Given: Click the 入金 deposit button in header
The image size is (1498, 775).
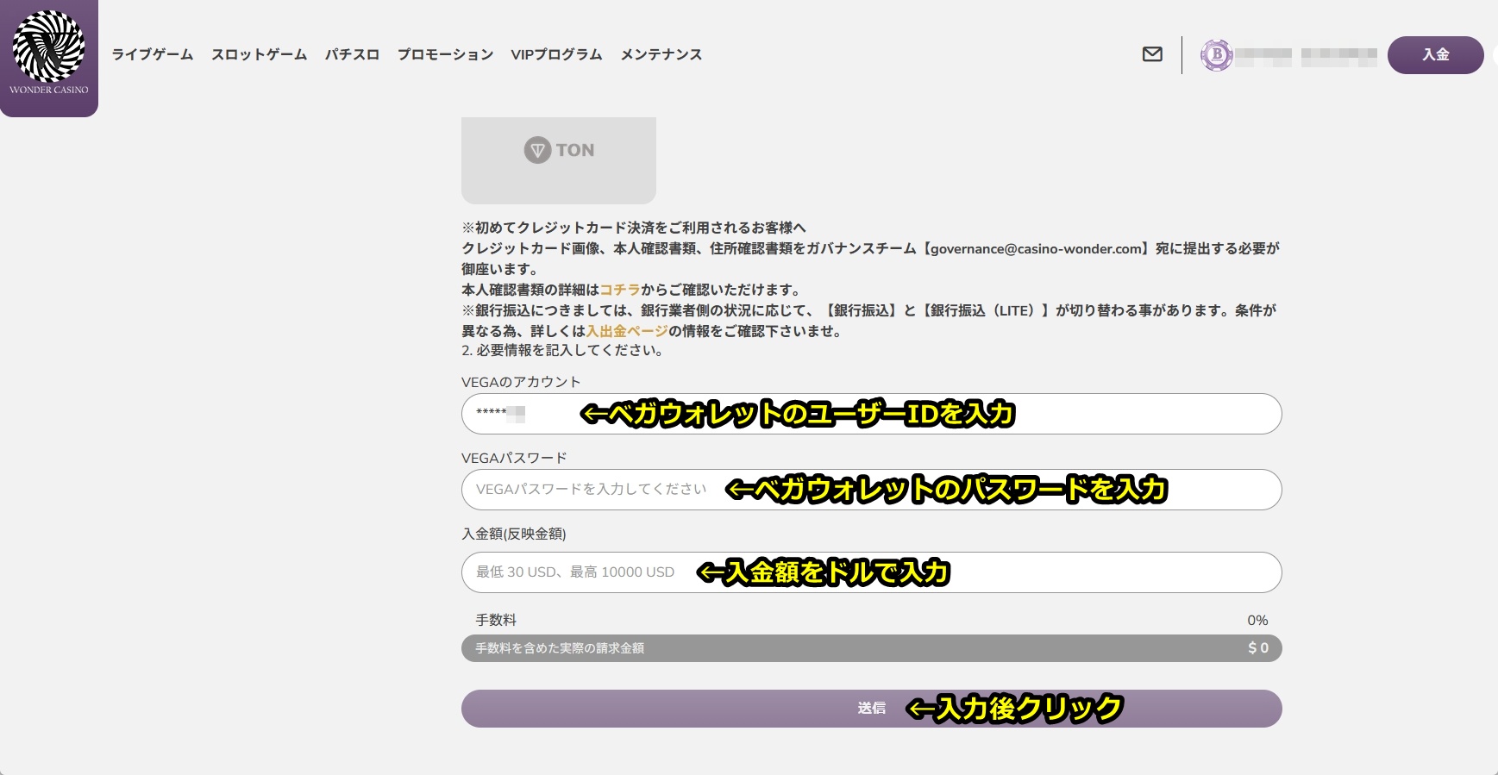Looking at the screenshot, I should [1435, 55].
